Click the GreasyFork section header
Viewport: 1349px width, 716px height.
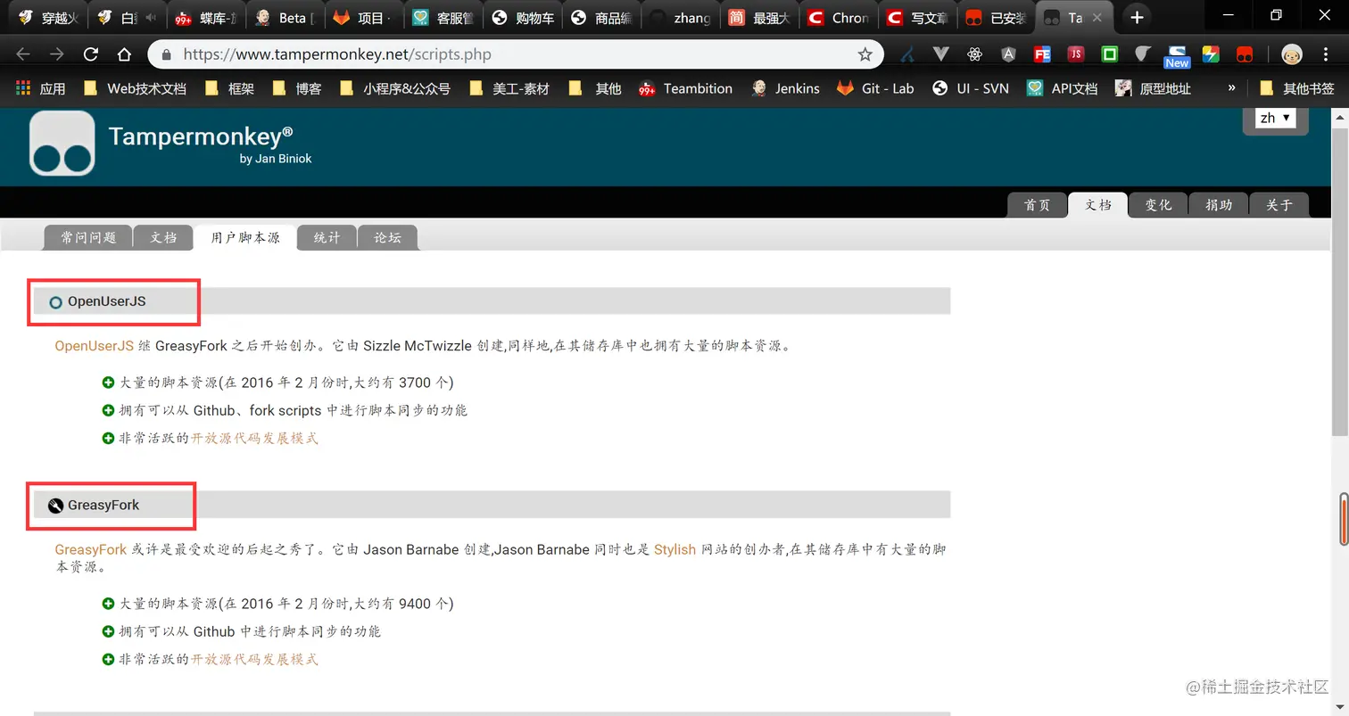[492, 505]
